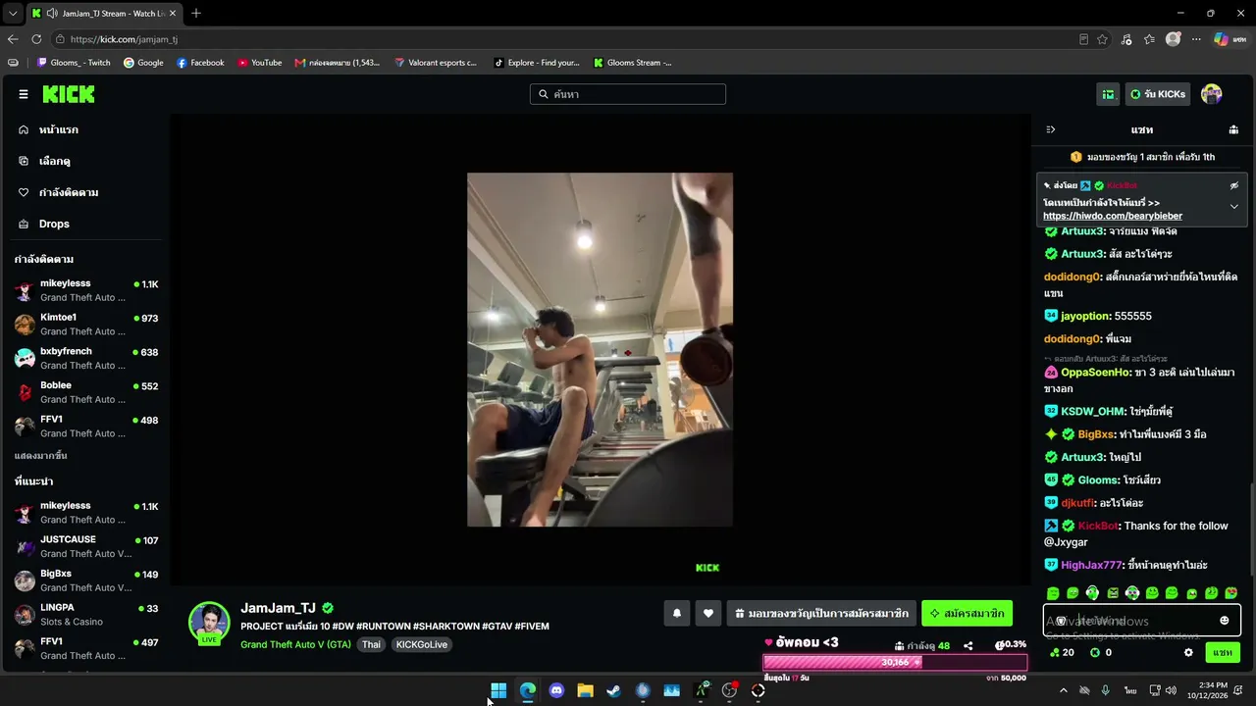Show hidden system tray icons
Screen dimensions: 1256x706
coord(1063,690)
